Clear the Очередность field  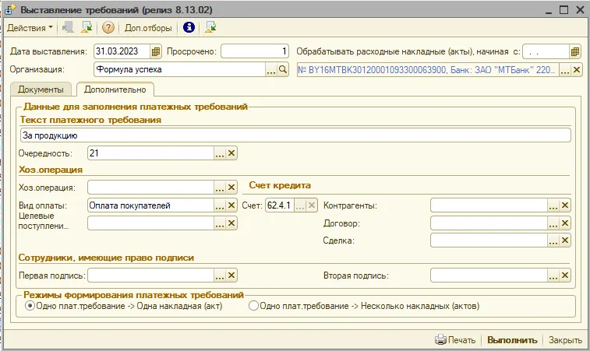[x=231, y=153]
